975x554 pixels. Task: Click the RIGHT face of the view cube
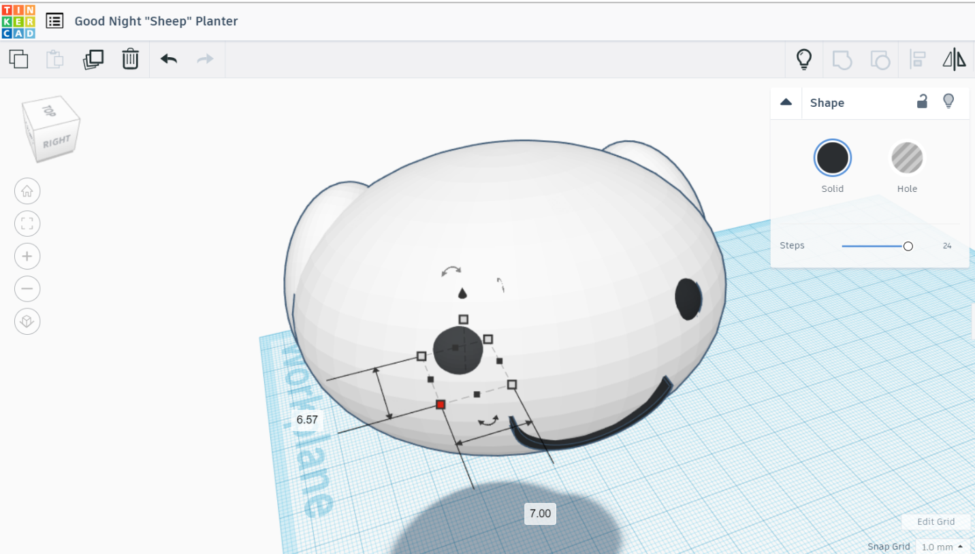[57, 142]
